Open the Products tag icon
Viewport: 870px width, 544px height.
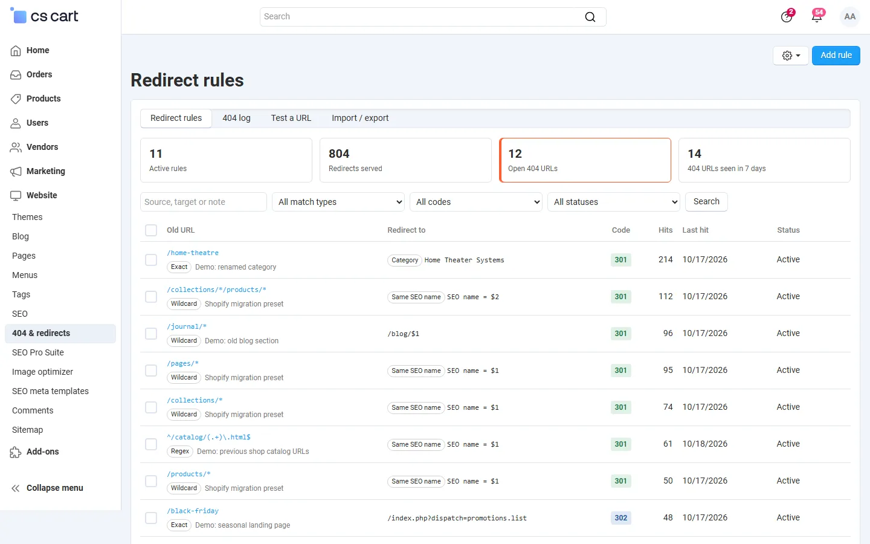[x=16, y=99]
